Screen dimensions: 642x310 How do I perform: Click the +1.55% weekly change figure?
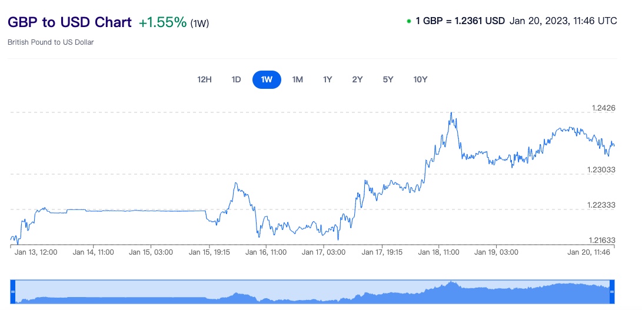pyautogui.click(x=162, y=22)
